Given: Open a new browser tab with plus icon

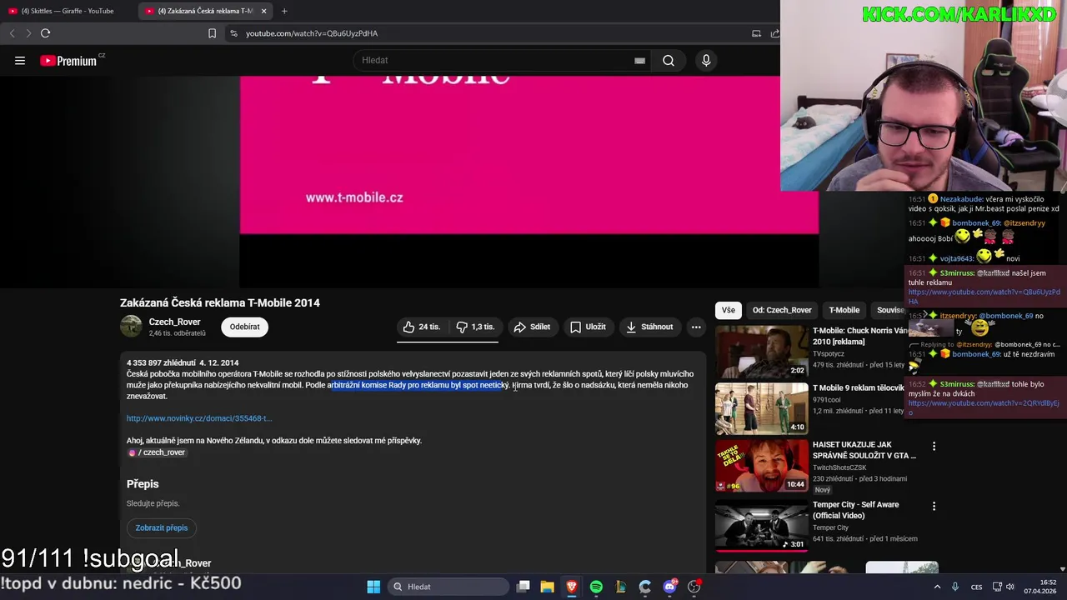Looking at the screenshot, I should click(x=284, y=11).
